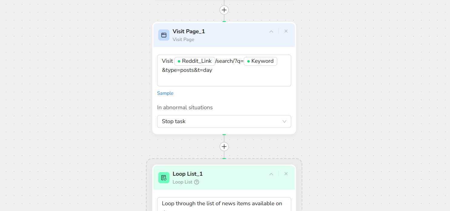Focus the Loop List description text box
450x211 pixels.
pos(224,204)
